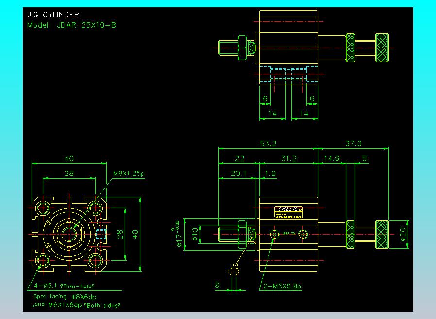Select the M8X1.25p thread callout

point(129,174)
